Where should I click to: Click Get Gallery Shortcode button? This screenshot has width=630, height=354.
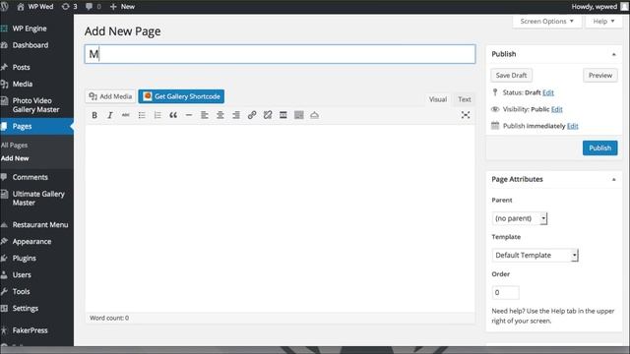click(181, 96)
